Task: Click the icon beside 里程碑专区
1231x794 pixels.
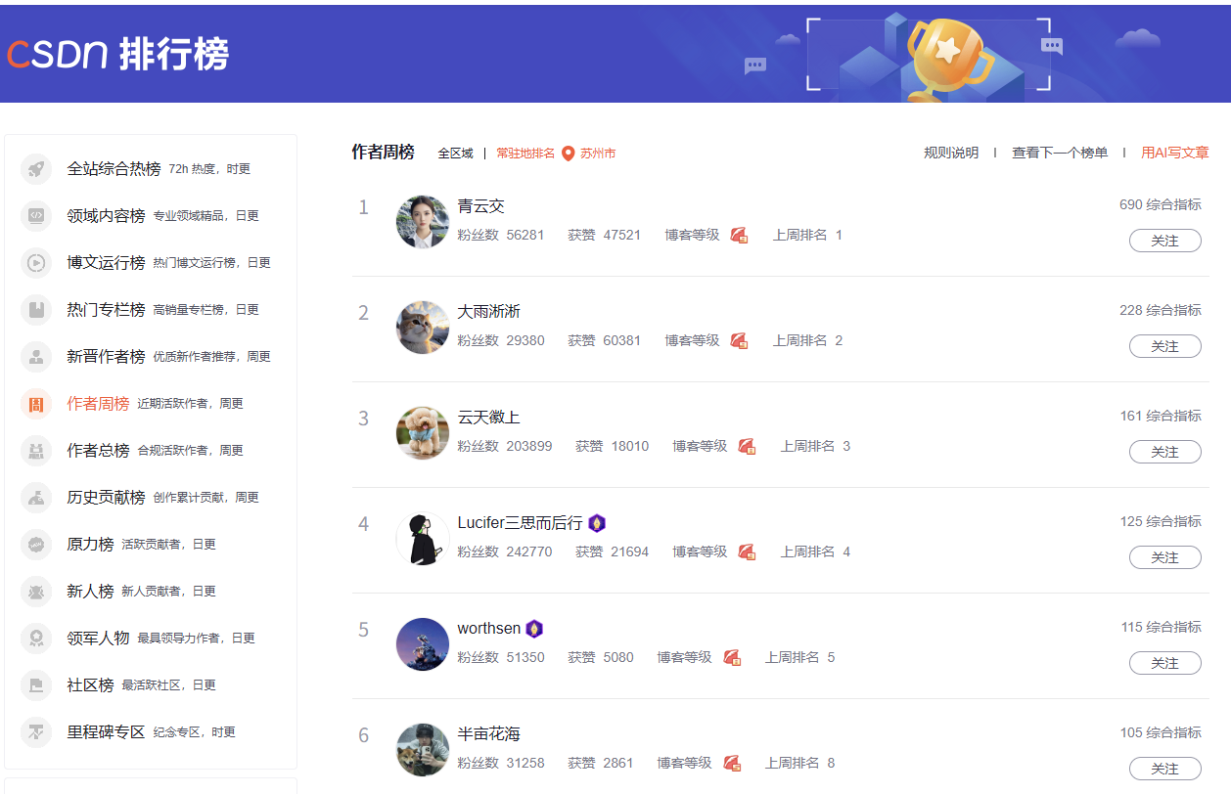Action: [x=36, y=732]
